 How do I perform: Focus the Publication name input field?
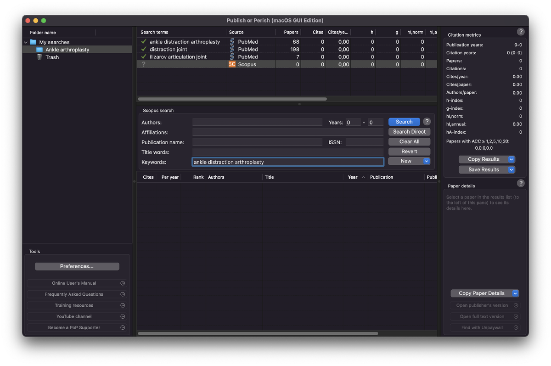point(257,142)
